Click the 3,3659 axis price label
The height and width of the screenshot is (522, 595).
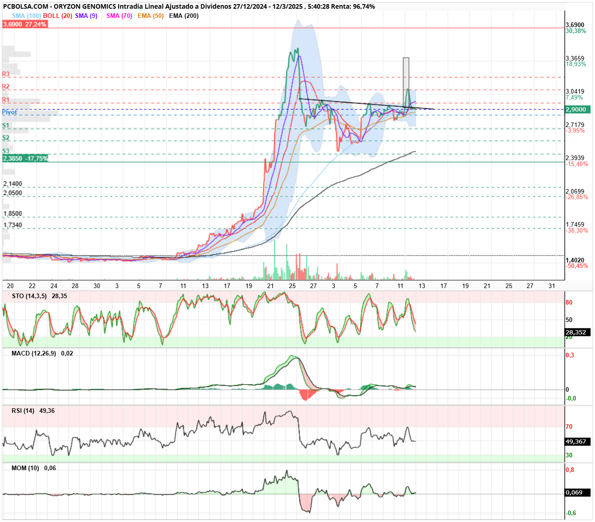575,58
